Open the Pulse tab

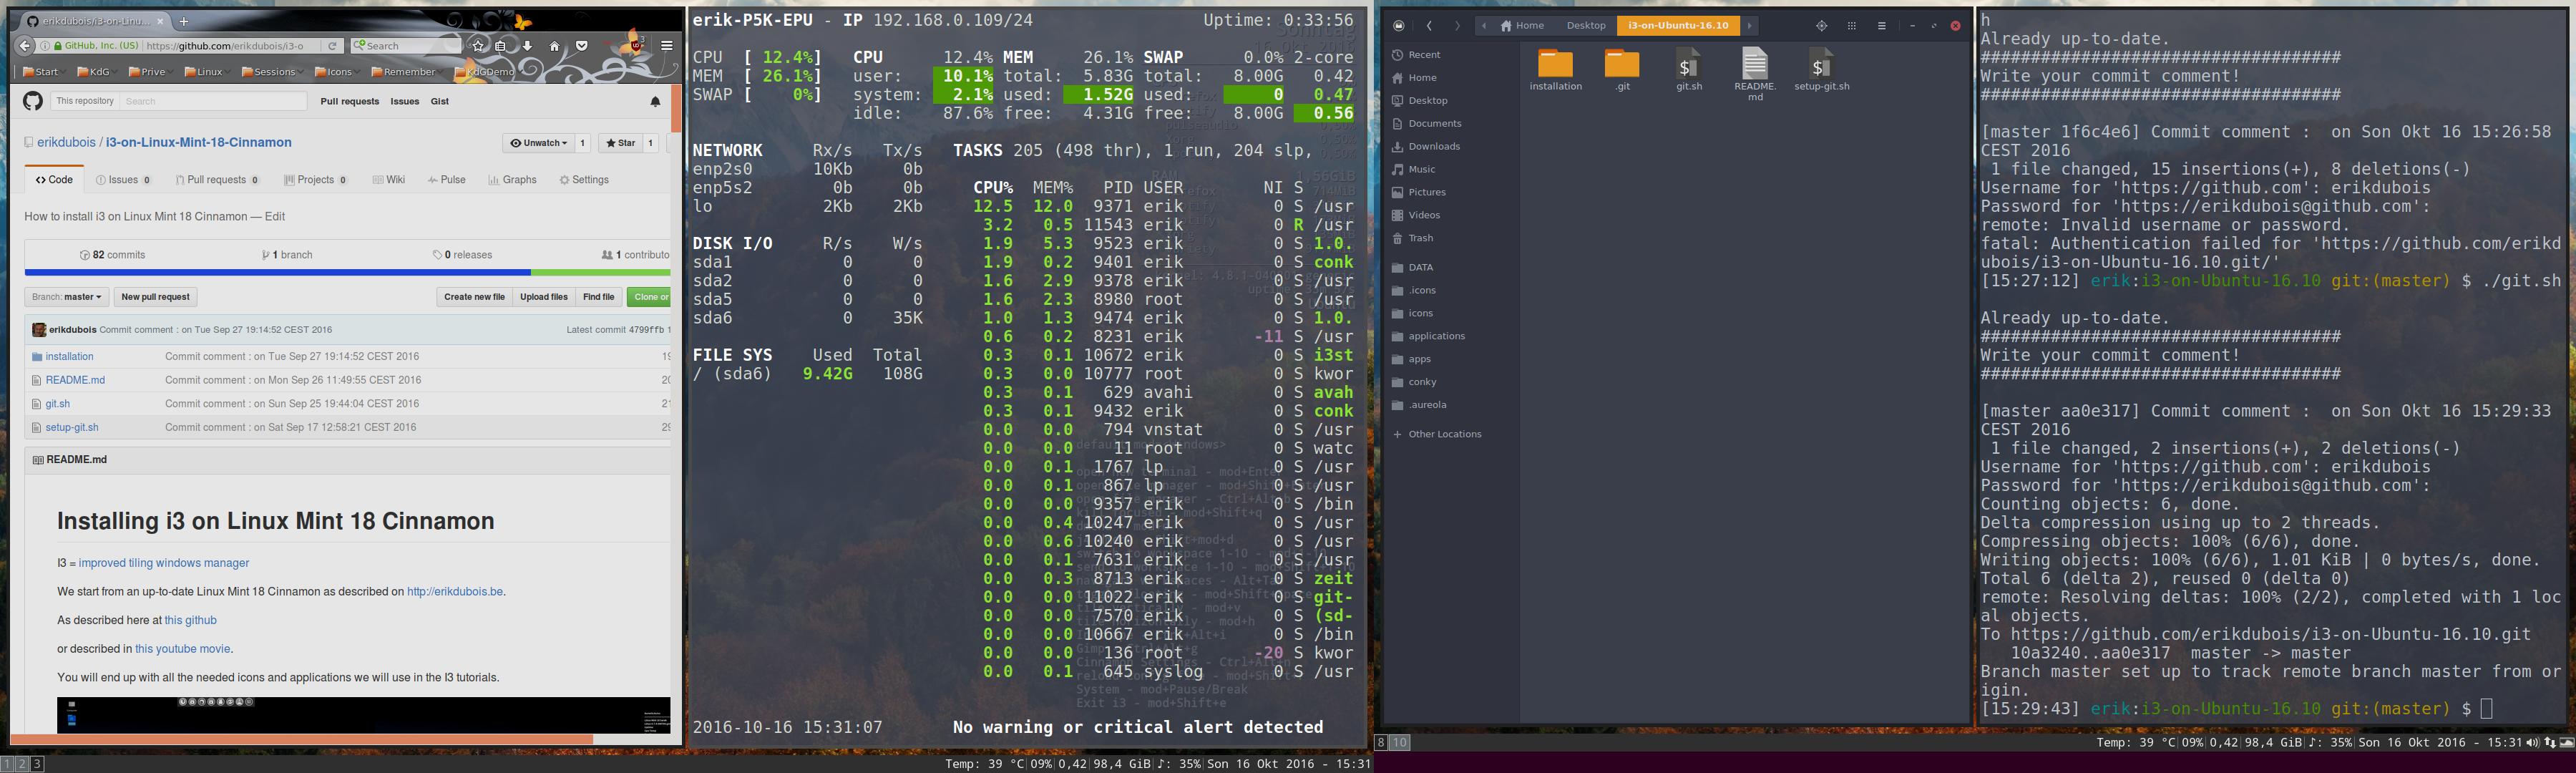tap(446, 180)
